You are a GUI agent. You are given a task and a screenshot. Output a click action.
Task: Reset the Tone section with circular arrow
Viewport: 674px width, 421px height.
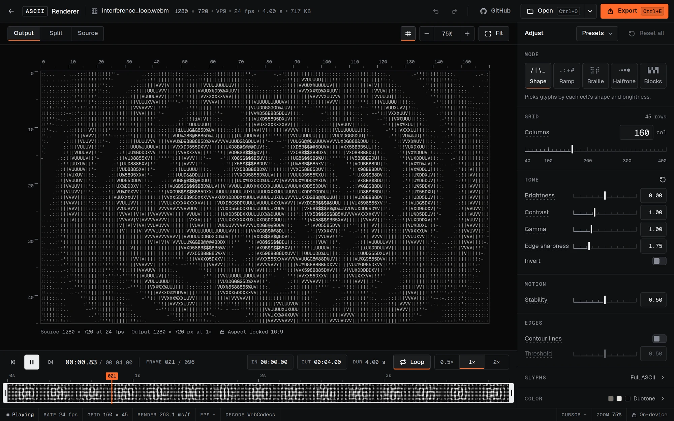662,180
